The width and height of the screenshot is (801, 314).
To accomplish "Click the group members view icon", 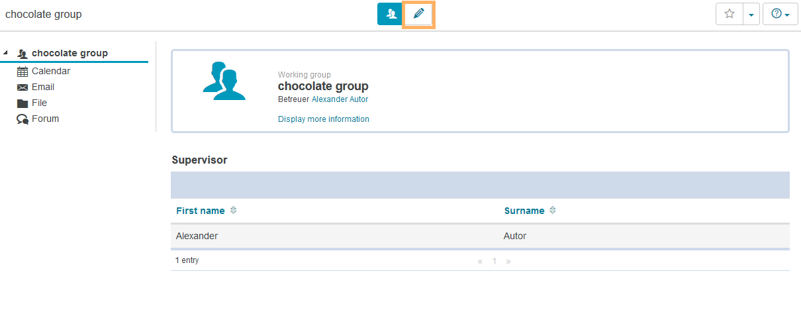I will tap(390, 14).
